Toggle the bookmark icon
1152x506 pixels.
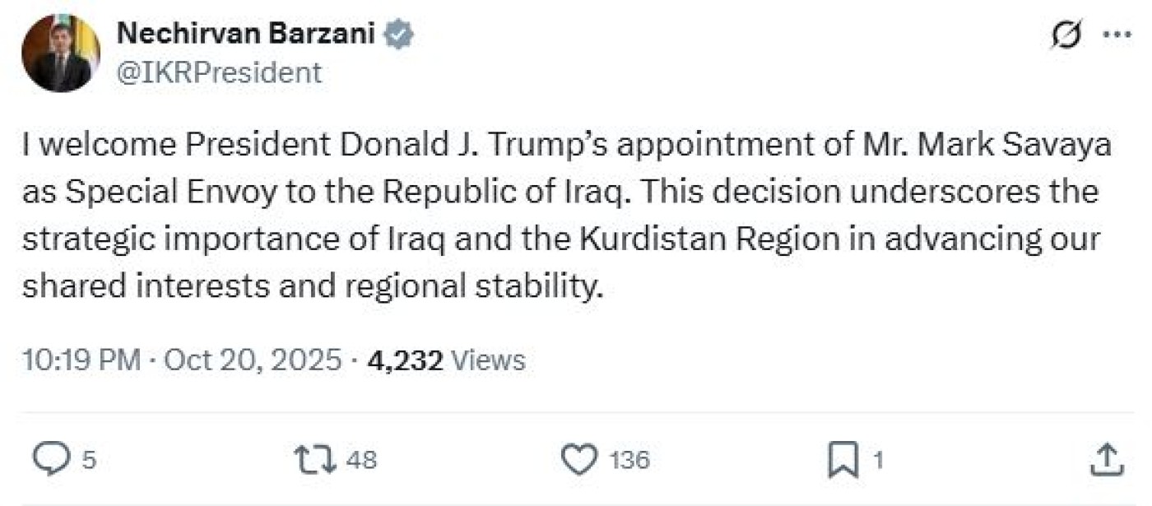(x=843, y=459)
